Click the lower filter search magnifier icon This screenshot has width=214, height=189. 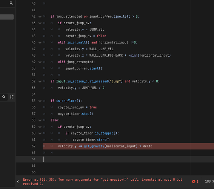click(x=4, y=97)
